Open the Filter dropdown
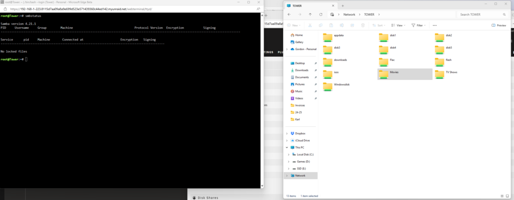This screenshot has width=514, height=200. (x=418, y=25)
